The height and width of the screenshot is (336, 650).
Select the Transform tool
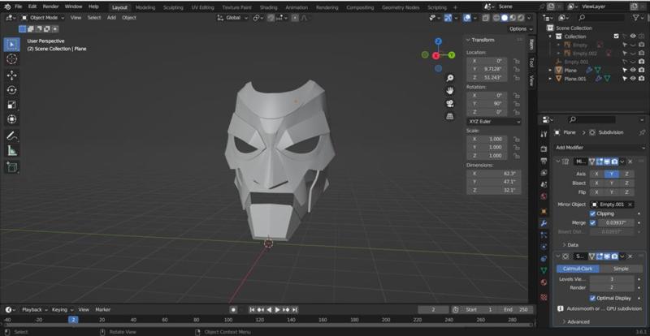click(x=11, y=119)
